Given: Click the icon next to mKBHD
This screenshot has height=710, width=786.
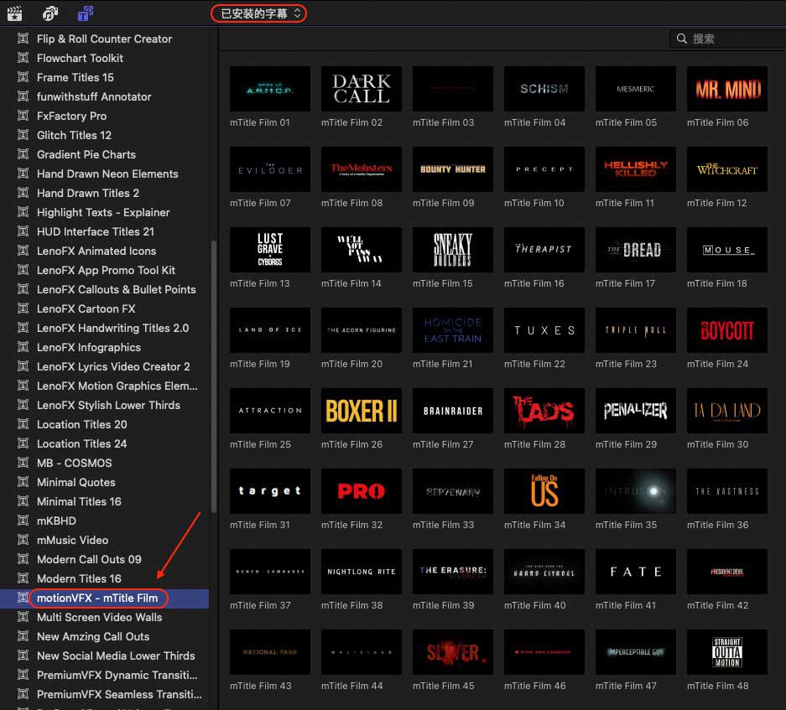Looking at the screenshot, I should point(23,521).
